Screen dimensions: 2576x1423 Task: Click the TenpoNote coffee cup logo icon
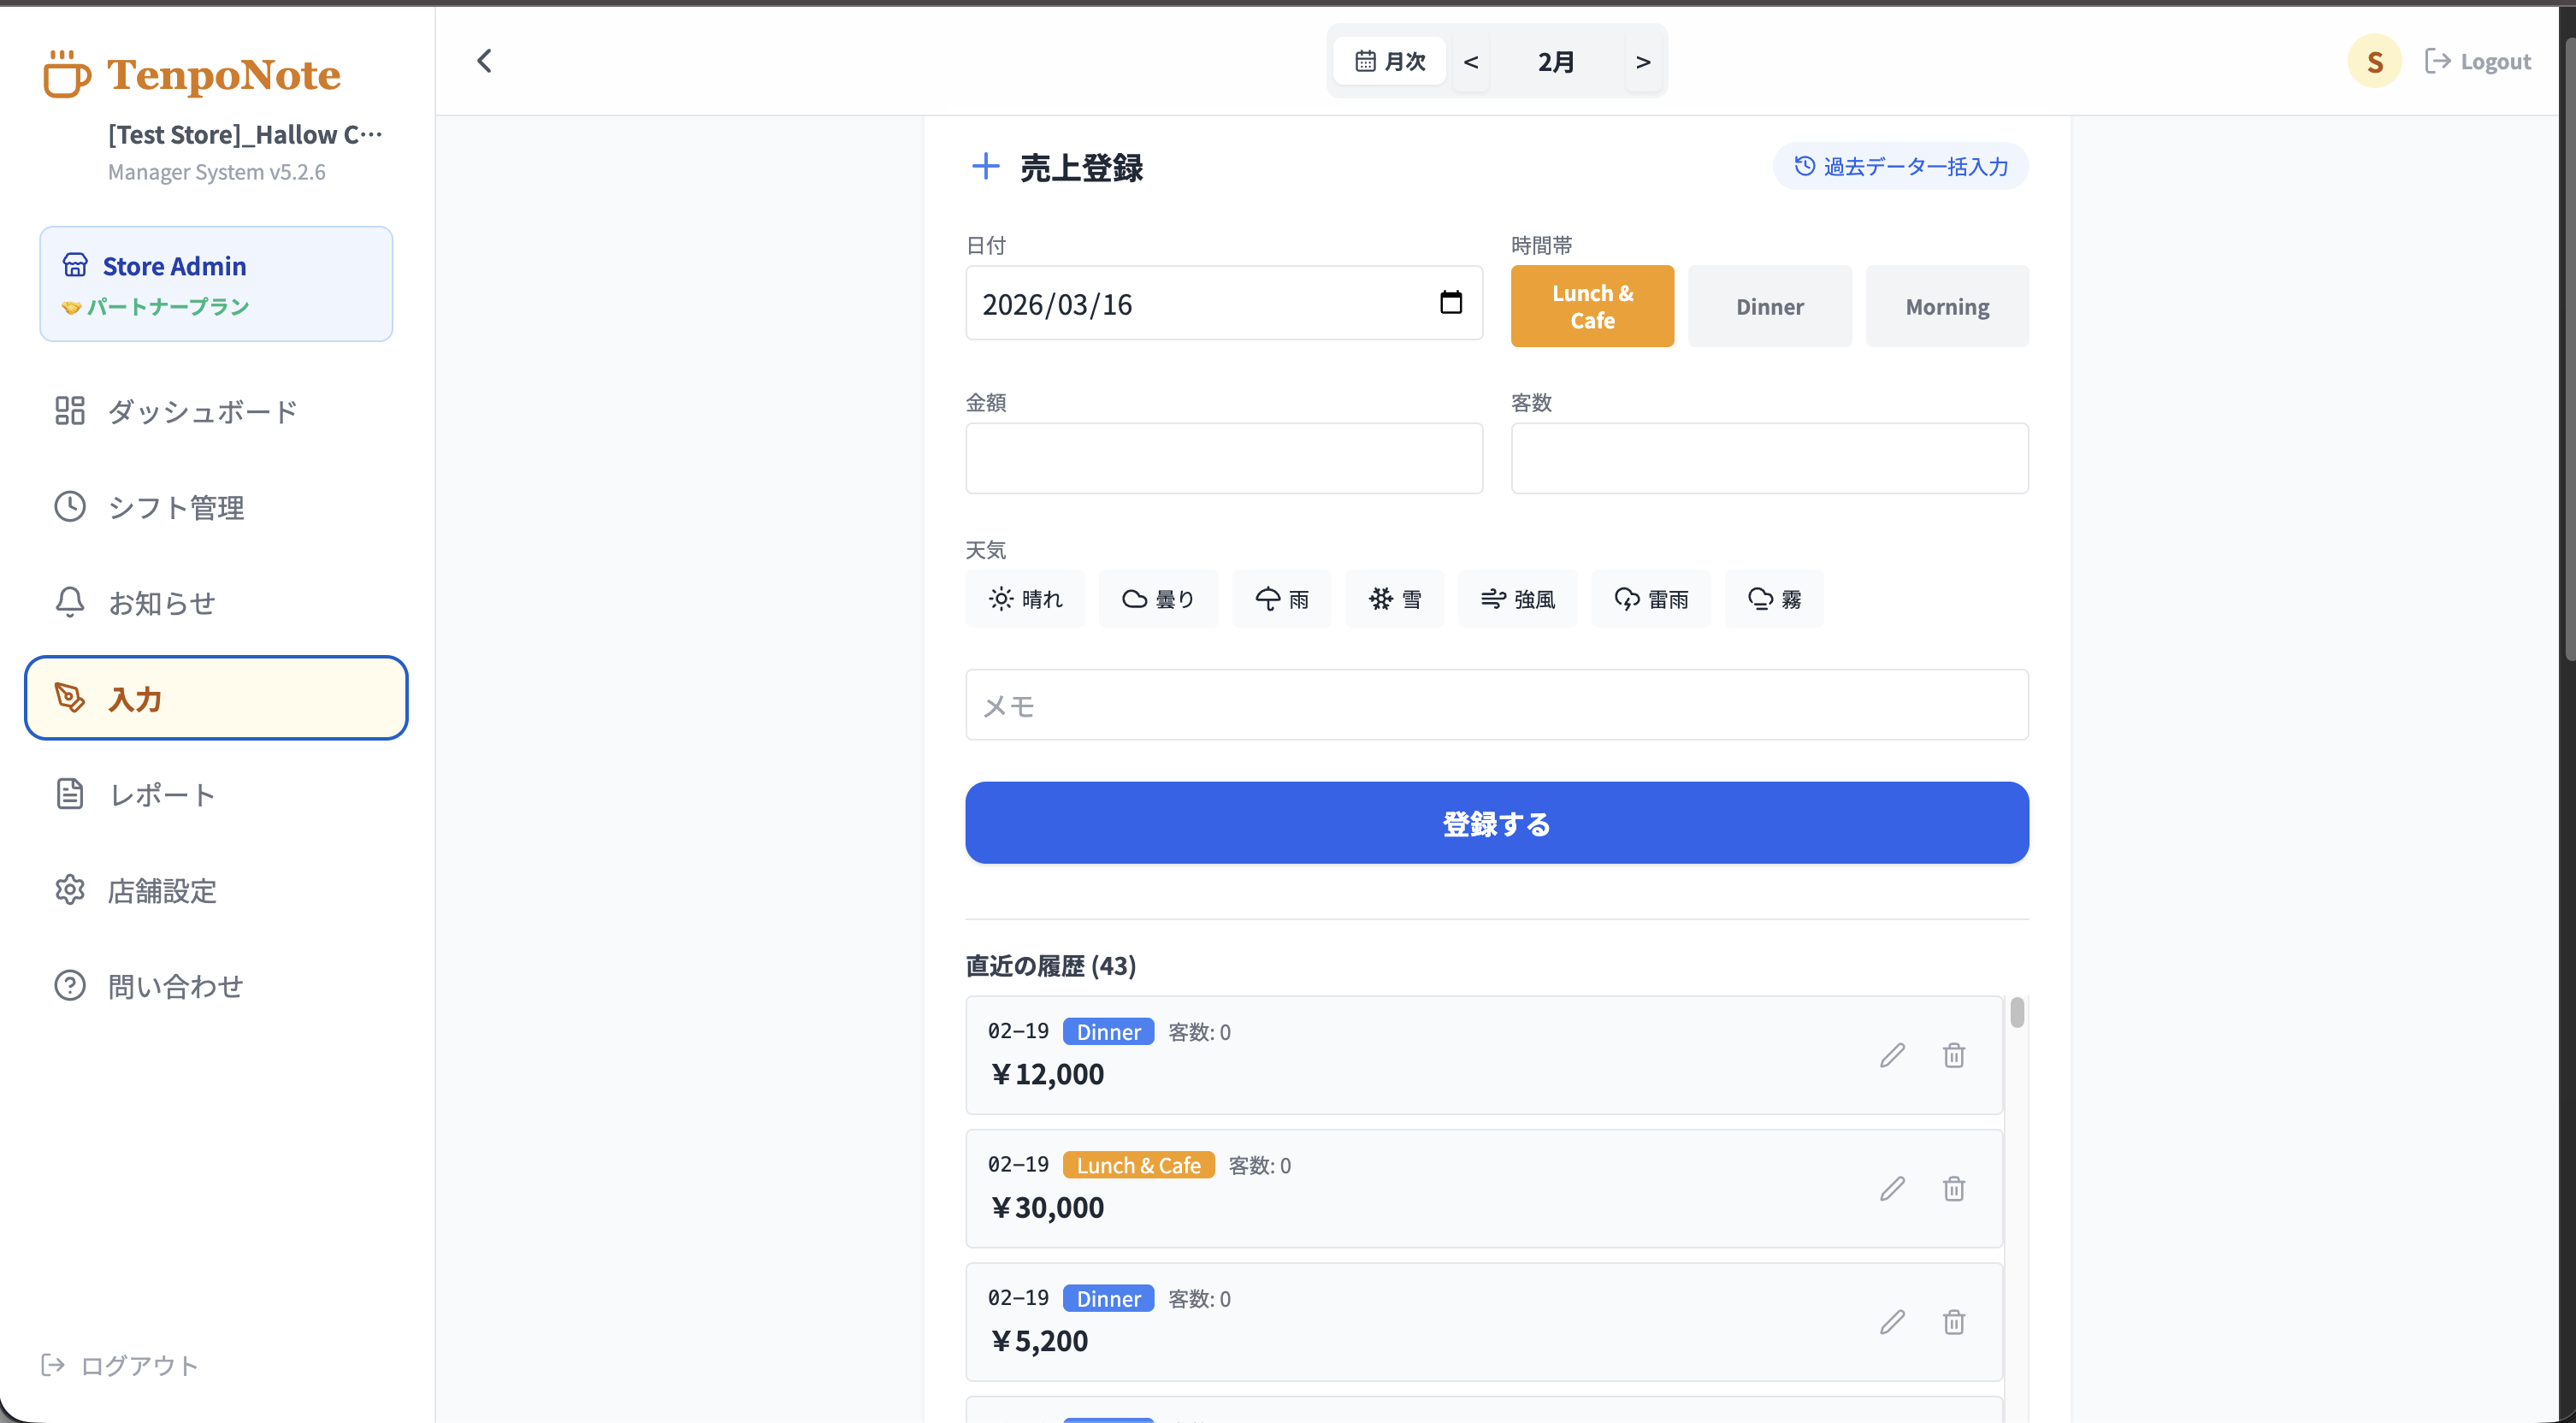click(67, 74)
